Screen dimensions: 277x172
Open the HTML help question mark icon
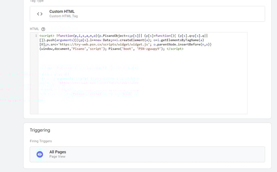coord(43,29)
